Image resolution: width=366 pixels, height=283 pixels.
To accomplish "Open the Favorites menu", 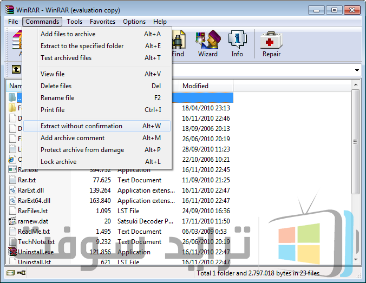I will pyautogui.click(x=102, y=22).
